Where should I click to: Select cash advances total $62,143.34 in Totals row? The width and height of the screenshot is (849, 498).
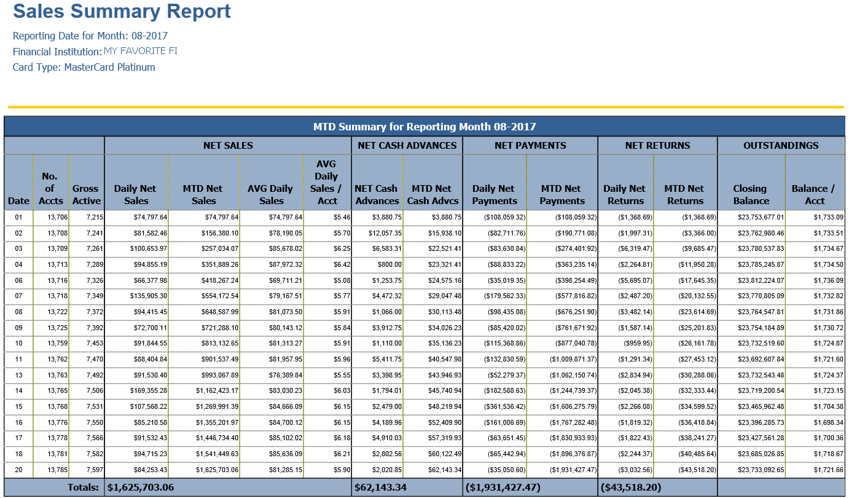tap(381, 488)
